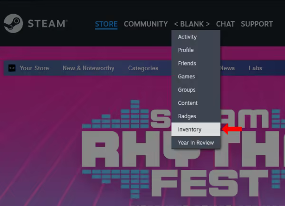Open CHAT from the top navigation
This screenshot has height=206, width=285.
pos(225,24)
